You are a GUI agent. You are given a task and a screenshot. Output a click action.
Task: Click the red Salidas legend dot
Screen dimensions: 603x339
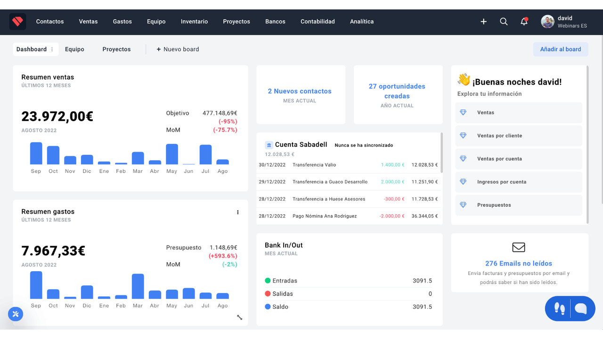click(268, 294)
